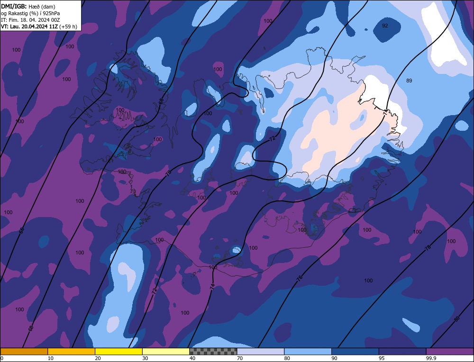
Task: Click the '20' legend tick label
Action: pos(98,358)
